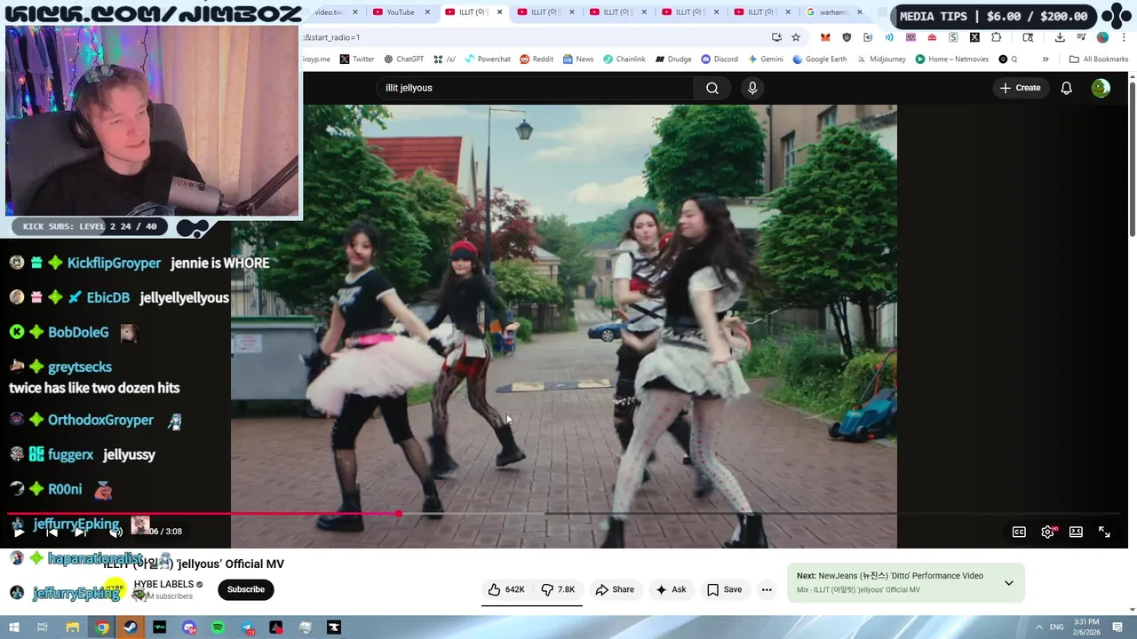Show hidden bookmarks with the double chevron
The width and height of the screenshot is (1137, 639).
tap(1046, 59)
